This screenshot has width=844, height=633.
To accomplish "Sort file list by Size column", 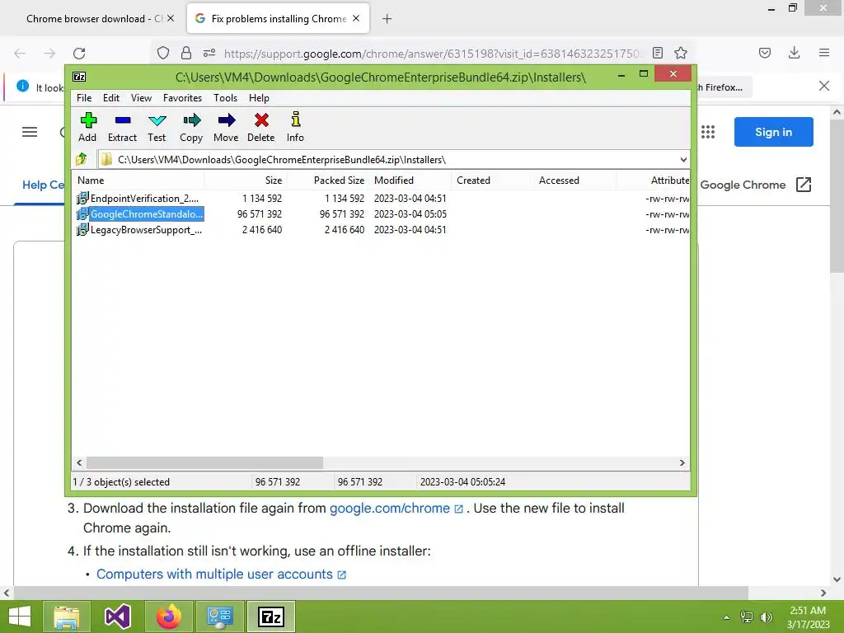I will coord(245,181).
